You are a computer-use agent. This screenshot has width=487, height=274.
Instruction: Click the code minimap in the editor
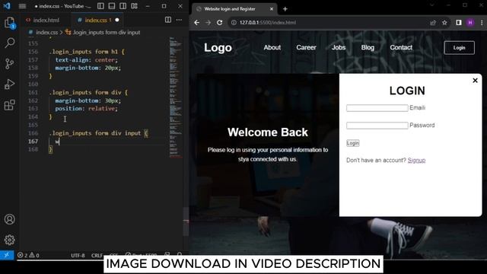click(176, 97)
